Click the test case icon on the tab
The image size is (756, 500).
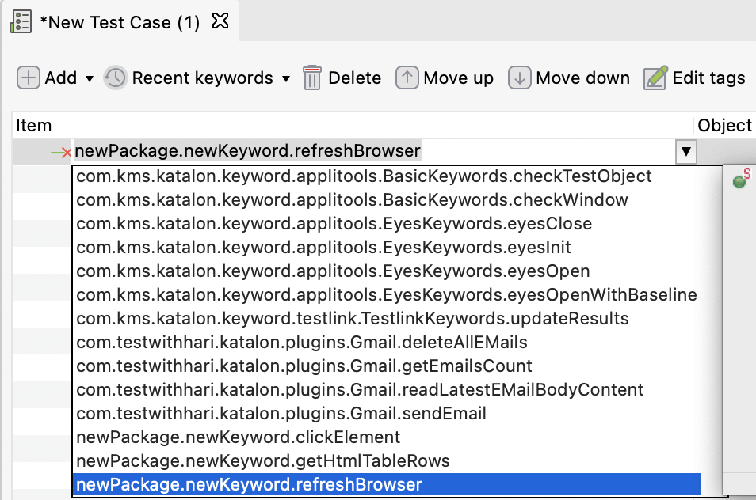click(x=21, y=21)
